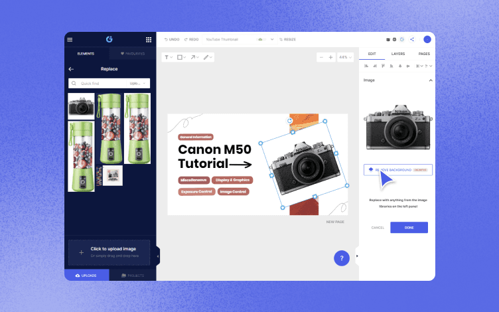Expand the Pencil tool dropdown arrow
The width and height of the screenshot is (499, 312).
[210, 57]
